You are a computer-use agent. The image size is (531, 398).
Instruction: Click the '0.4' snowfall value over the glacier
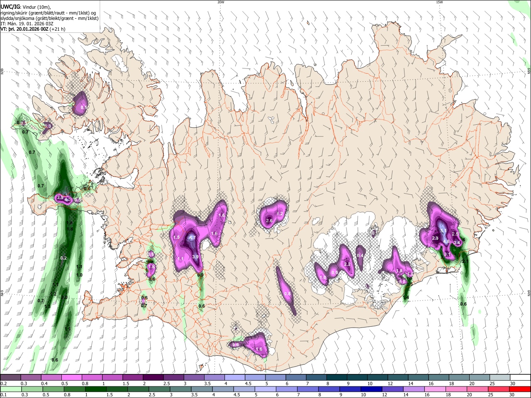click(360, 255)
